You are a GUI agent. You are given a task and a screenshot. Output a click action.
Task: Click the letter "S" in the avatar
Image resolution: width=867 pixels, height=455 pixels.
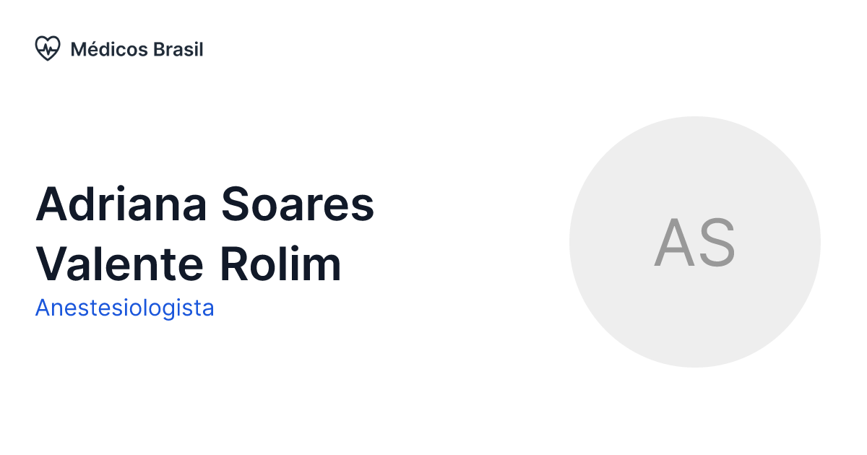pyautogui.click(x=716, y=243)
